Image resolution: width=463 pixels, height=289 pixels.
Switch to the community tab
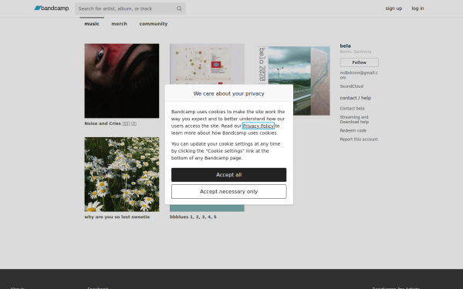pos(154,24)
